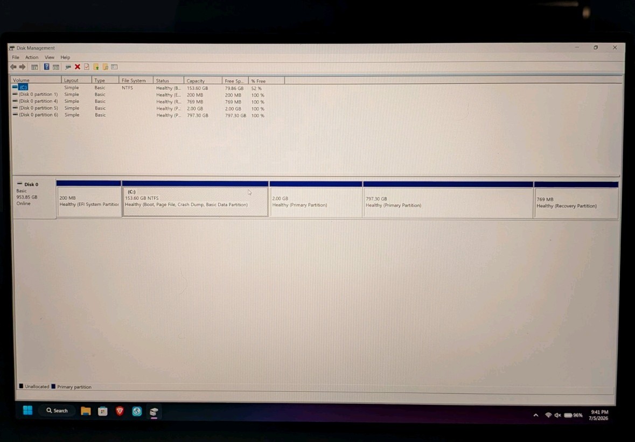Open the Help menu
This screenshot has height=442, width=635.
(x=65, y=58)
